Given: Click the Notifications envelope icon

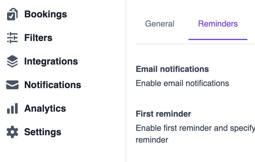Looking at the screenshot, I should pyautogui.click(x=12, y=85).
